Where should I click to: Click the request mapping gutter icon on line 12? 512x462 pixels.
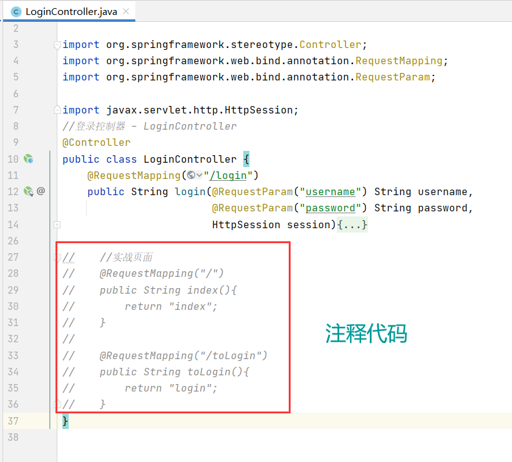pyautogui.click(x=29, y=191)
